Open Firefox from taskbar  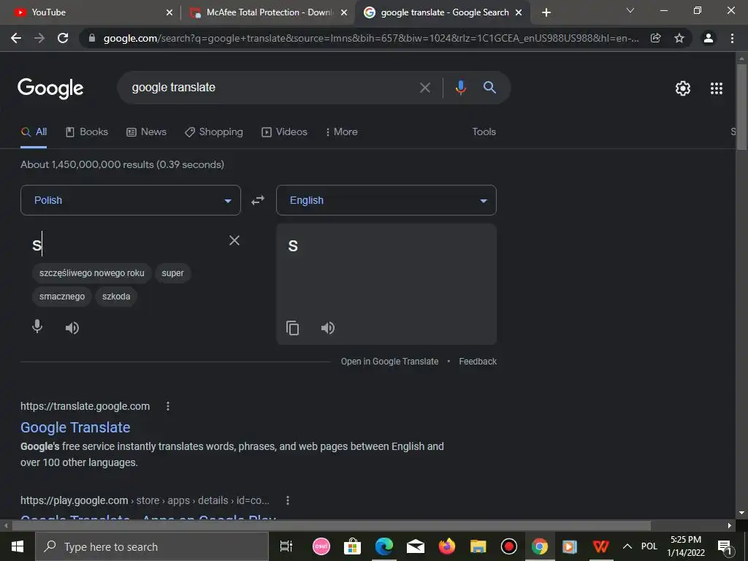pyautogui.click(x=446, y=546)
